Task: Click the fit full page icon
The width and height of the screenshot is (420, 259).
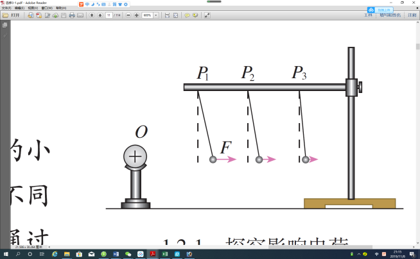Action: coord(175,15)
